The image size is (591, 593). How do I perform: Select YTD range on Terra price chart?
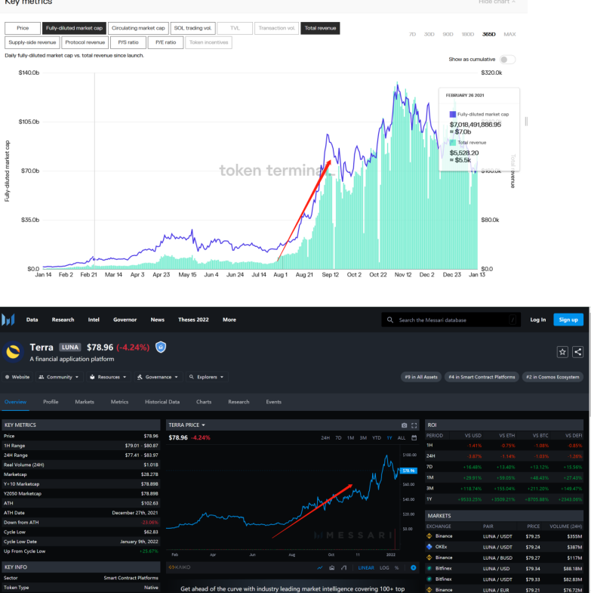[x=377, y=438]
